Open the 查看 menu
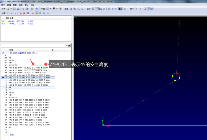Screen dimensions: 207x140 pos(15,5)
